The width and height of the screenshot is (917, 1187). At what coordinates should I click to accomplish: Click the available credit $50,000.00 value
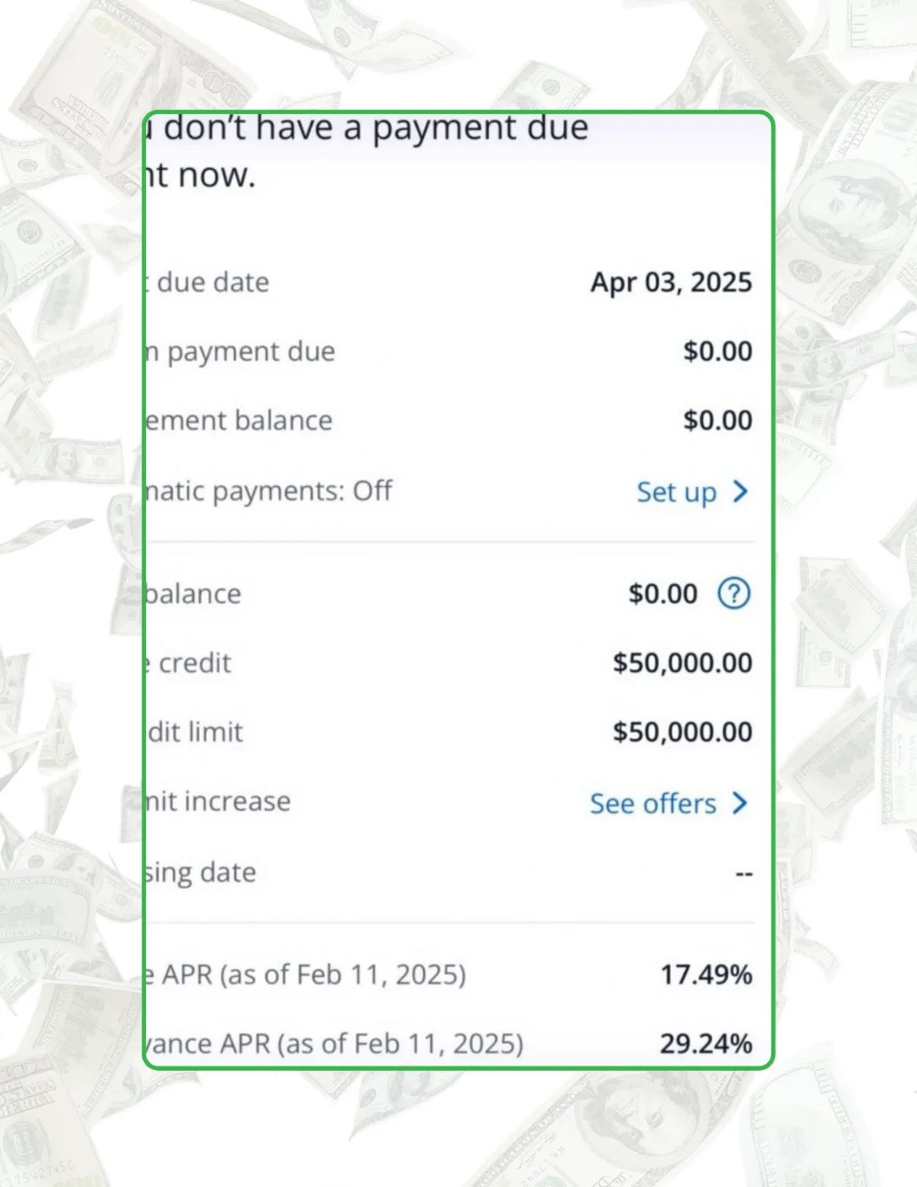point(682,663)
